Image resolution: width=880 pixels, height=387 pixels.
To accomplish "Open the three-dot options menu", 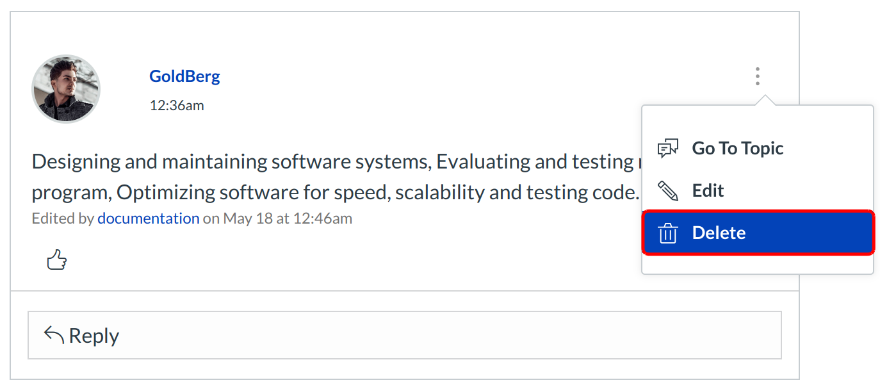I will (757, 76).
